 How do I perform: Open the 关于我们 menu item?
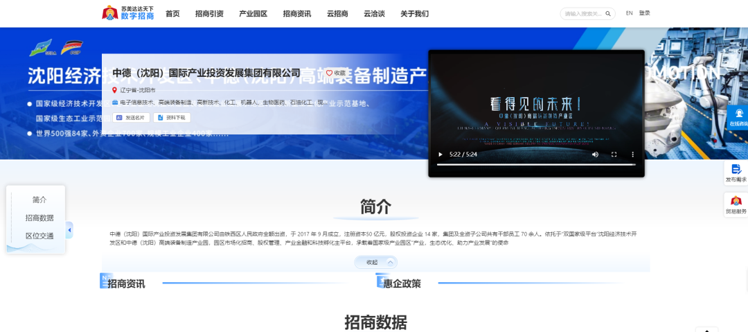415,14
